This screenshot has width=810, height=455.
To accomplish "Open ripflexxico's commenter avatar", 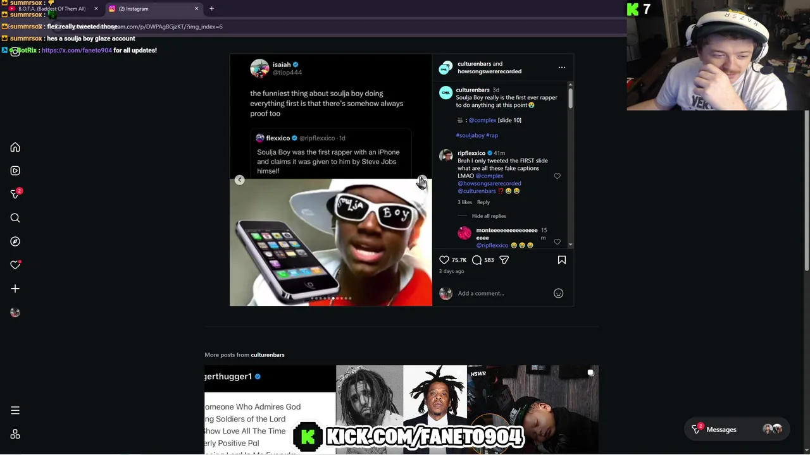I will tap(446, 155).
